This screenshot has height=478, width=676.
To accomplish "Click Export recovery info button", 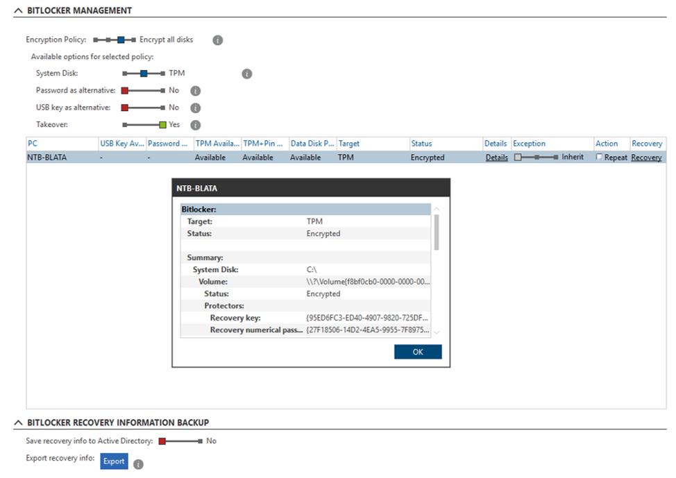I will (x=114, y=461).
